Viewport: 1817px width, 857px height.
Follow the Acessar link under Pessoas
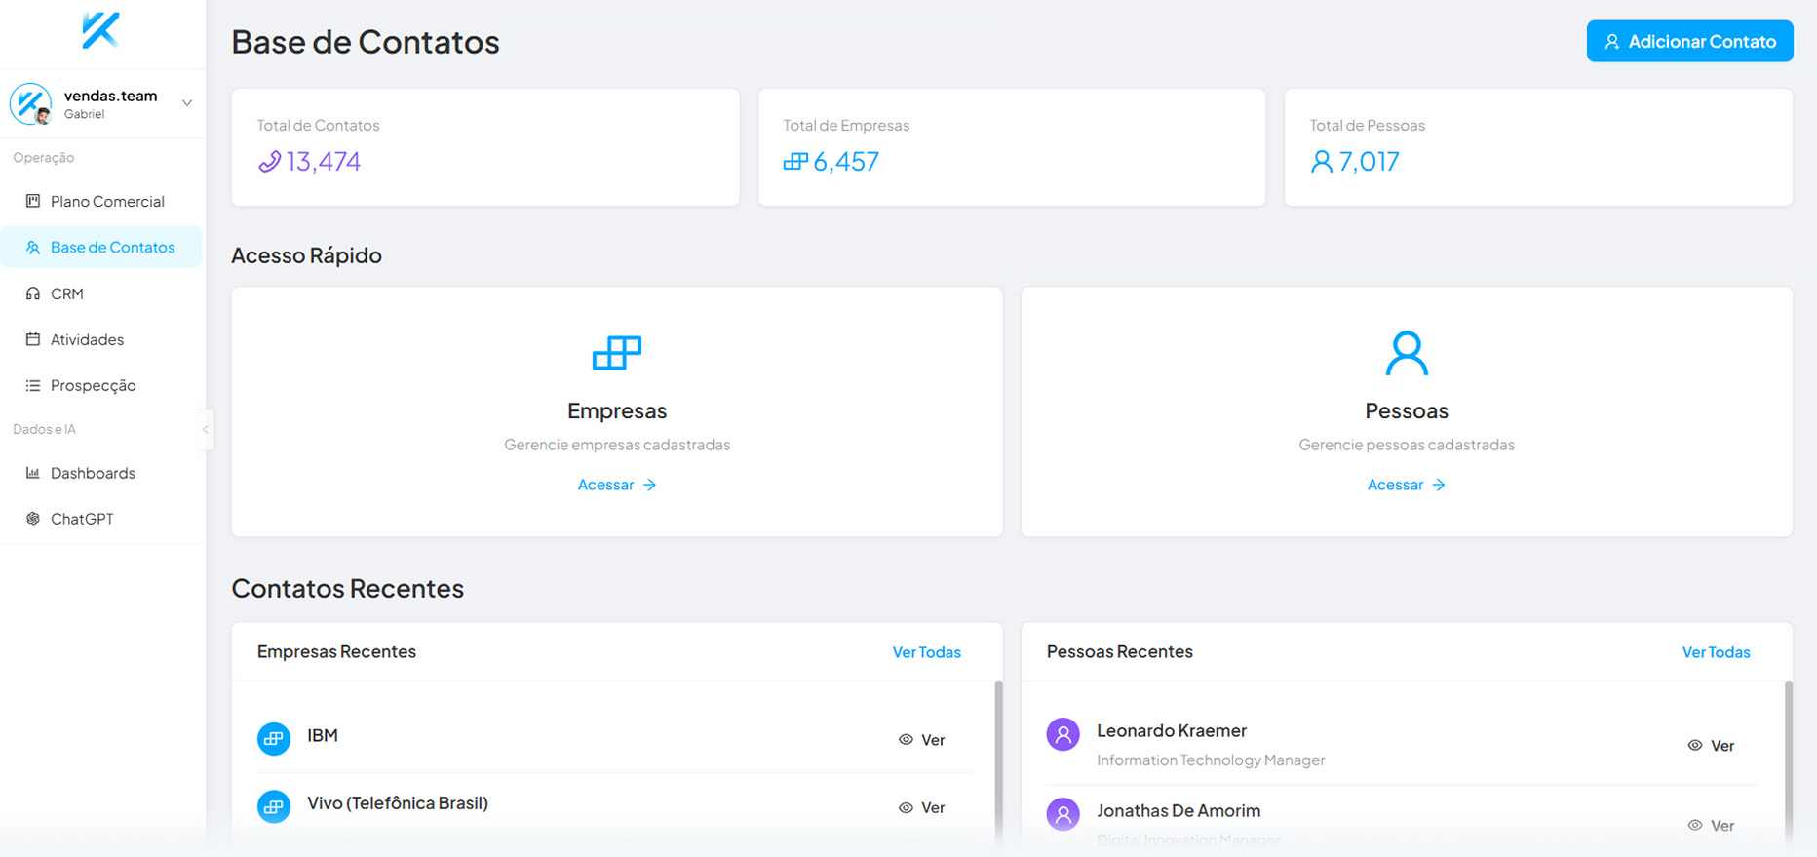(x=1406, y=485)
